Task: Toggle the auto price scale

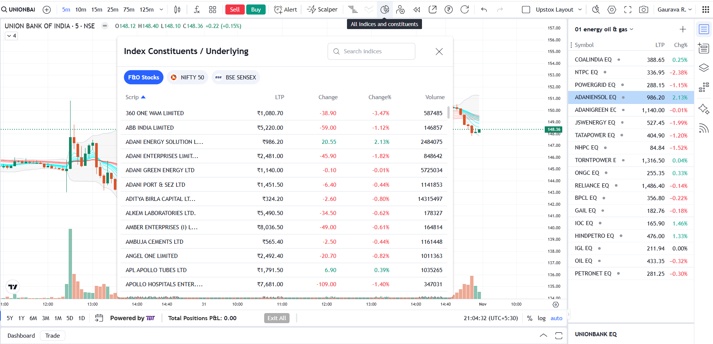Action: [556, 318]
